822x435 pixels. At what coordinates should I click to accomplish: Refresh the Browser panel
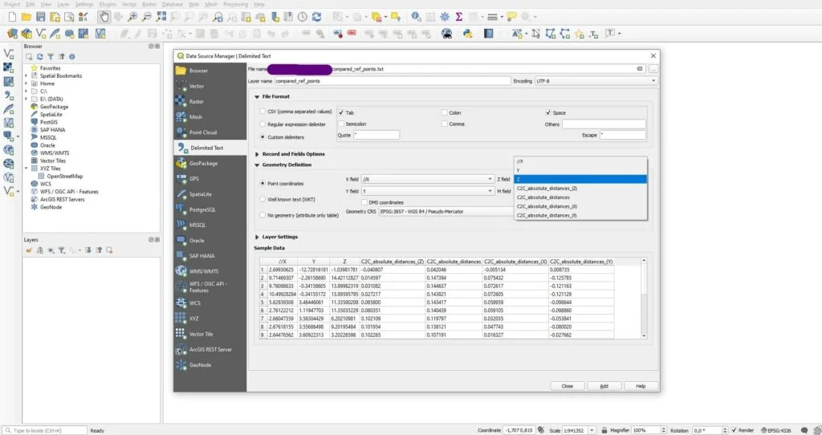[39, 57]
